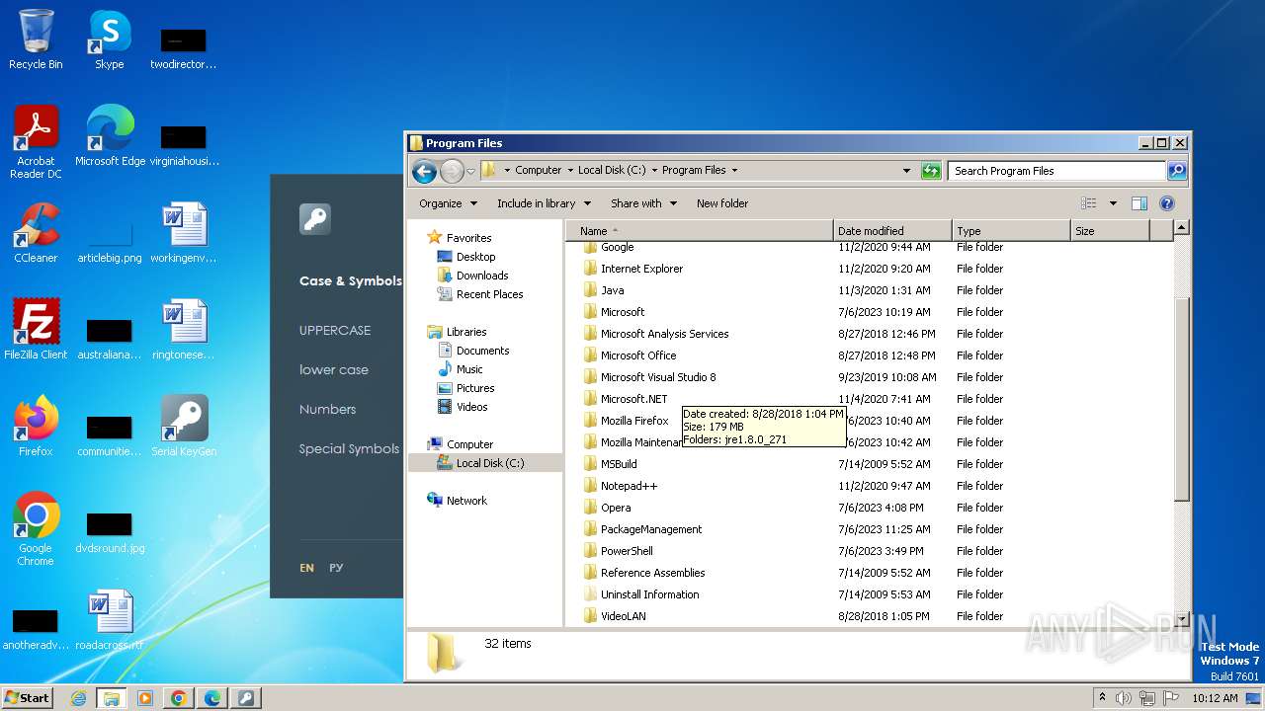This screenshot has height=711, width=1265.
Task: Click Chrome icon in the taskbar
Action: click(179, 698)
